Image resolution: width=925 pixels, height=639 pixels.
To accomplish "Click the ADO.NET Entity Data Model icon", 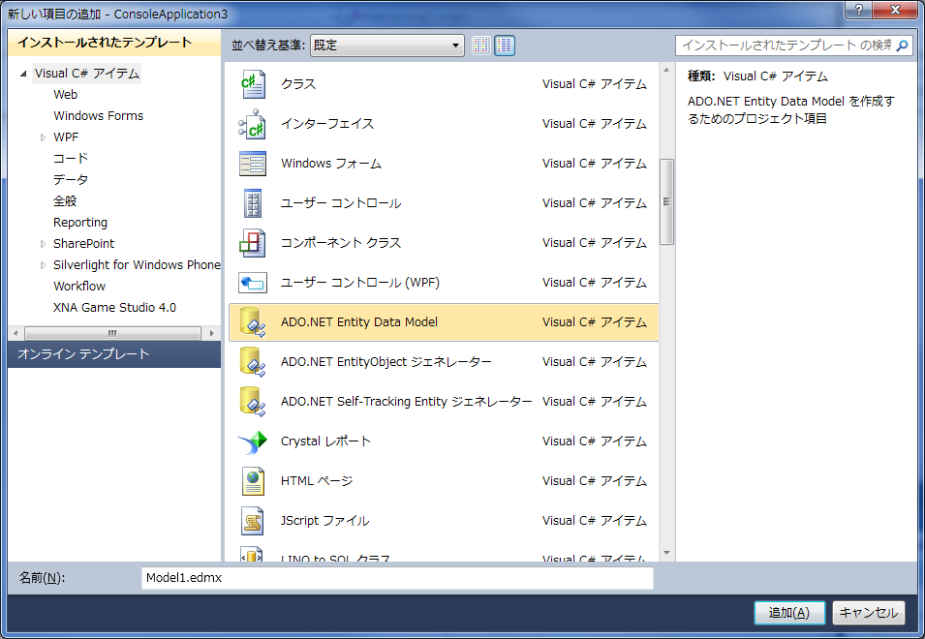I will 253,322.
